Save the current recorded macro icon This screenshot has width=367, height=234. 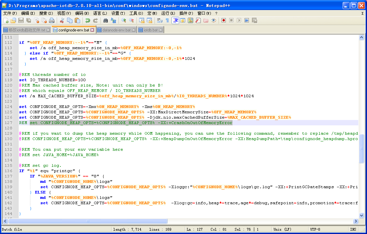(255, 21)
